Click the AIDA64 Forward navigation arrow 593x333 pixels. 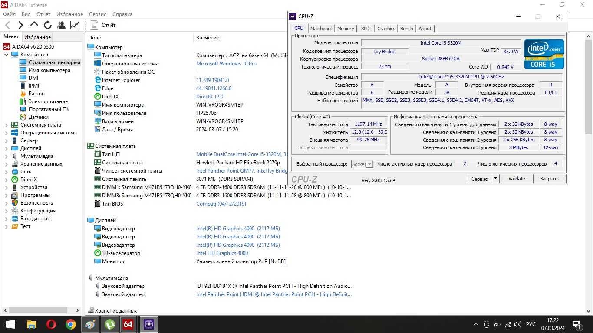click(x=20, y=25)
